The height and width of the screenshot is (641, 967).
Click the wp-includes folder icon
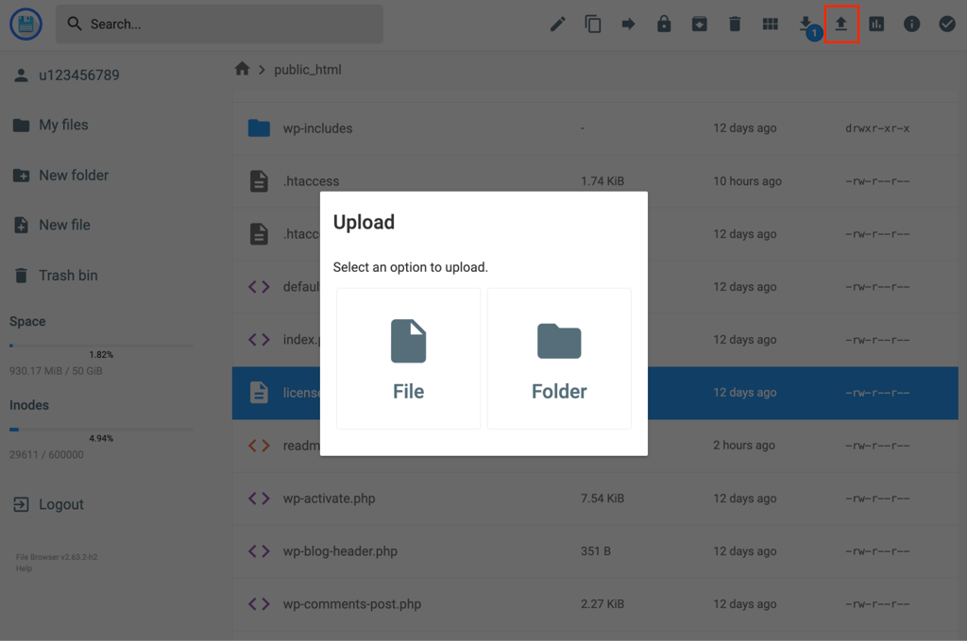(x=259, y=128)
